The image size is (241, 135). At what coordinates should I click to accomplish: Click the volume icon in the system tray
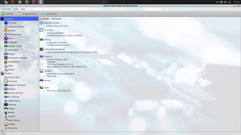[x=225, y=2]
